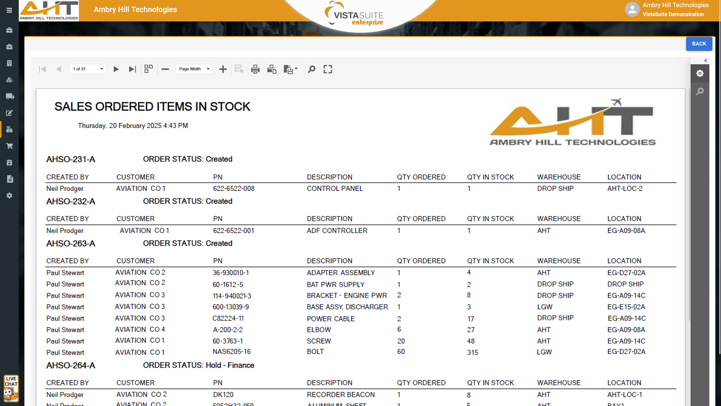Open the Page Width zoom dropdown
Image resolution: width=721 pixels, height=406 pixels.
click(x=194, y=69)
